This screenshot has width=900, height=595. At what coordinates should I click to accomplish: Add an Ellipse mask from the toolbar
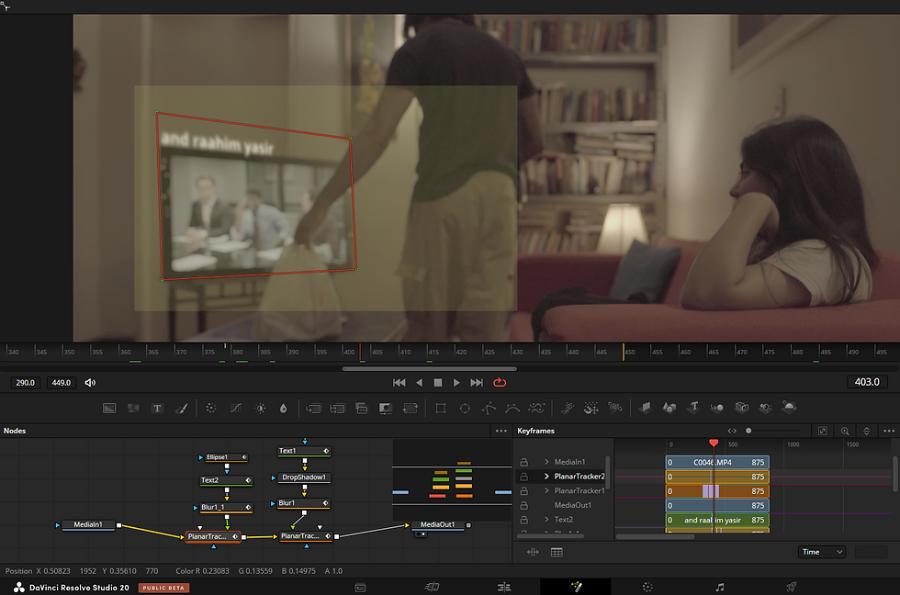click(465, 408)
